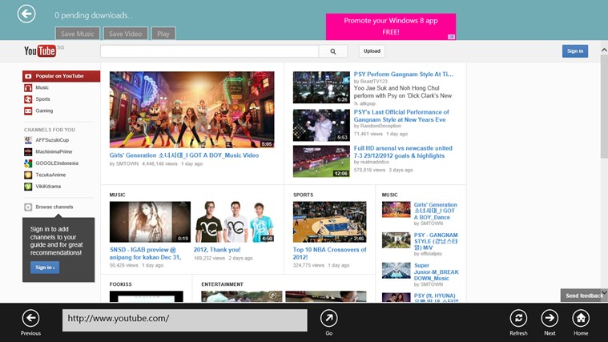
Task: Select Gaming in the sidebar guide
Action: [x=44, y=111]
